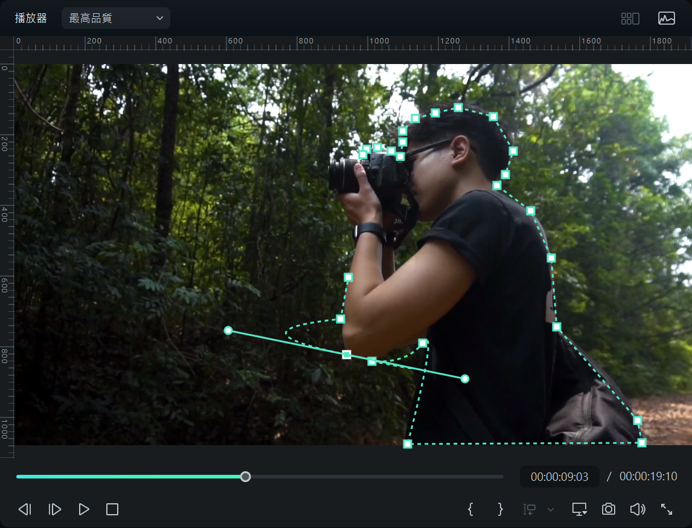
Task: Take a snapshot with the camera icon
Action: coord(608,509)
